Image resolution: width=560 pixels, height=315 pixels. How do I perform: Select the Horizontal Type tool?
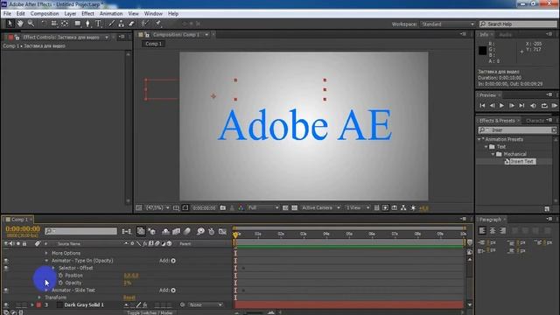(x=98, y=24)
